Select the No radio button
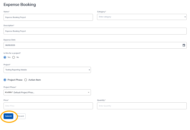 (x=14, y=57)
